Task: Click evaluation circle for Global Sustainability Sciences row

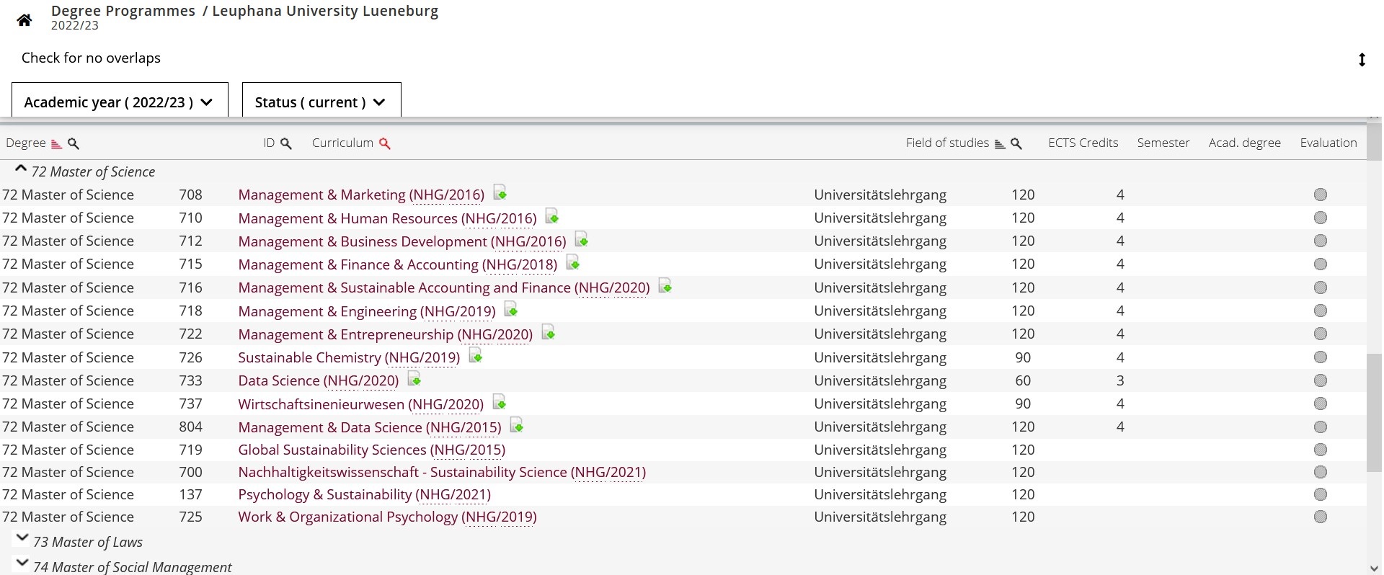Action: pyautogui.click(x=1321, y=450)
